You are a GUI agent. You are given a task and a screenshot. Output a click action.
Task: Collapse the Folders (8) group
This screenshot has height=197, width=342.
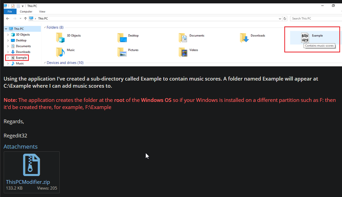(44, 27)
